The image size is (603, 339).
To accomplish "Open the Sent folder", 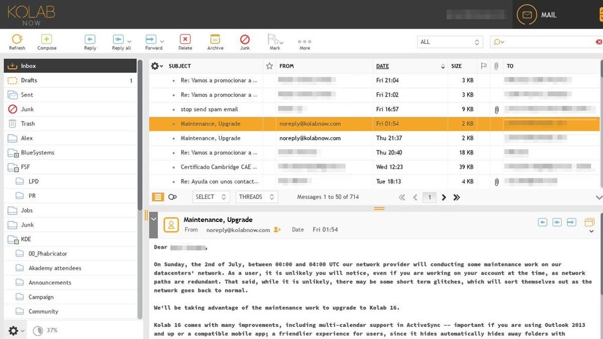I will (x=70, y=95).
